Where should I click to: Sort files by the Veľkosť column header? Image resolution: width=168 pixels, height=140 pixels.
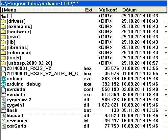click(109, 10)
